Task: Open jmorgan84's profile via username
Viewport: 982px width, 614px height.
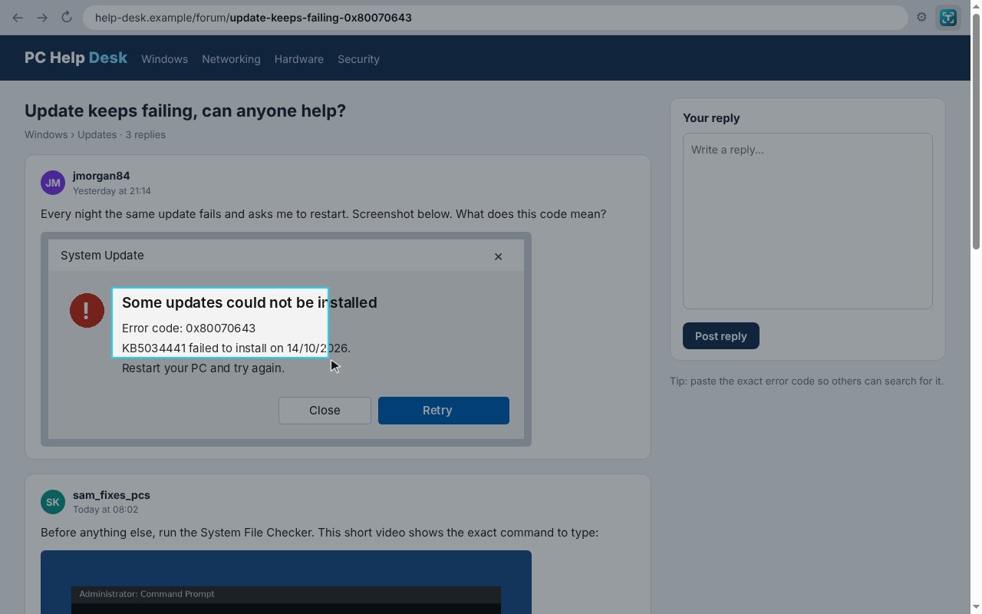Action: point(101,176)
